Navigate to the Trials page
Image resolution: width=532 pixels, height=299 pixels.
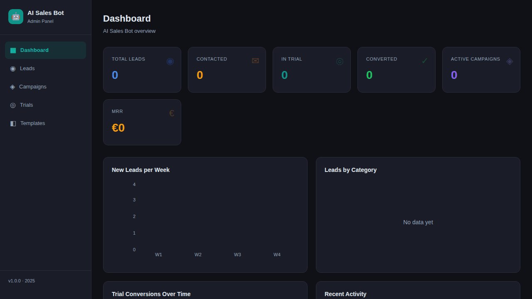pyautogui.click(x=27, y=105)
